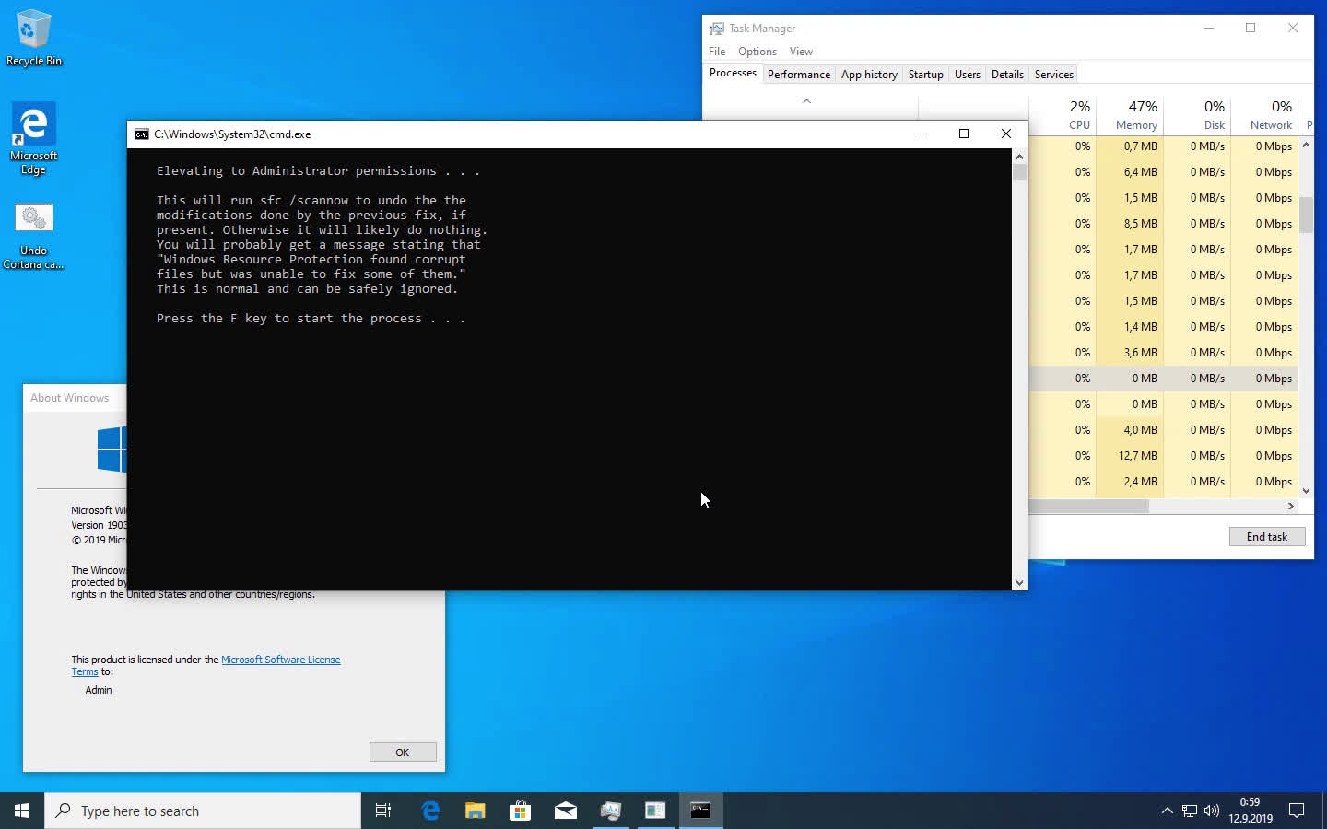Click cmd window scrollbar up arrow

tap(1019, 157)
